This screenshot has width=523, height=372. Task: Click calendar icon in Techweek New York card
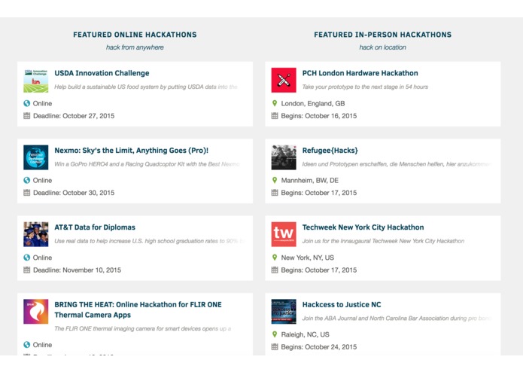(x=275, y=270)
